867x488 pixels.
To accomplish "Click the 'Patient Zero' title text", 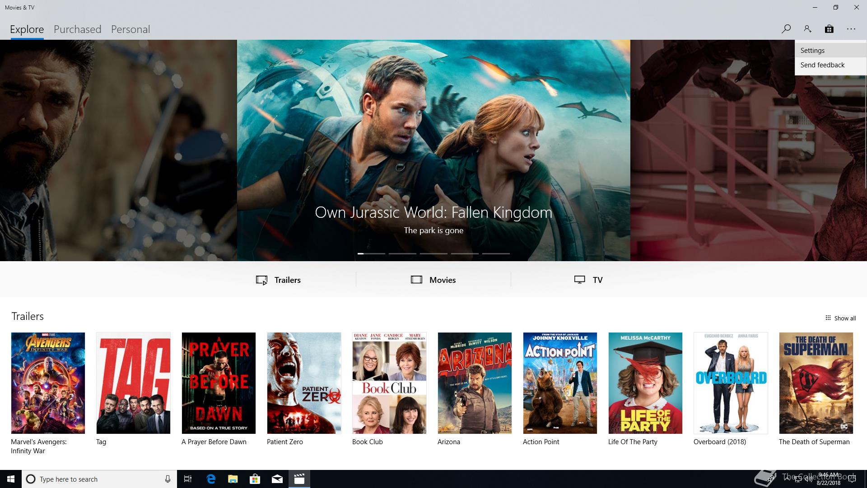I will click(x=285, y=442).
